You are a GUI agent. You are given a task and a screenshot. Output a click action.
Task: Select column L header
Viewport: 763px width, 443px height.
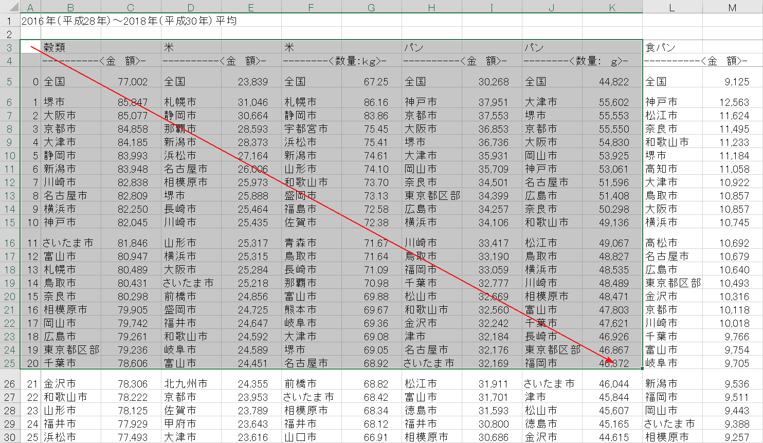(x=673, y=7)
